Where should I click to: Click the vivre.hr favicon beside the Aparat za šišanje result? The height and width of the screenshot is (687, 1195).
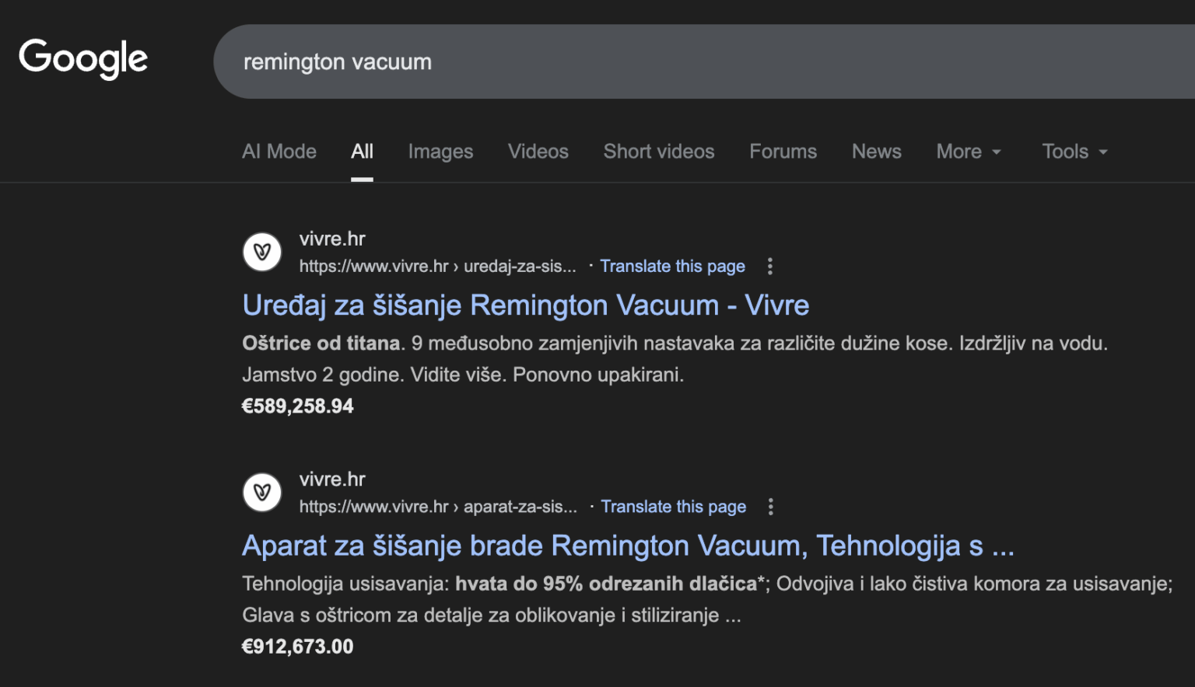point(262,493)
